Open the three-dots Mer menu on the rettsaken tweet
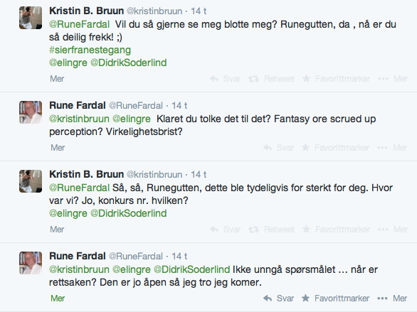 pyautogui.click(x=392, y=298)
